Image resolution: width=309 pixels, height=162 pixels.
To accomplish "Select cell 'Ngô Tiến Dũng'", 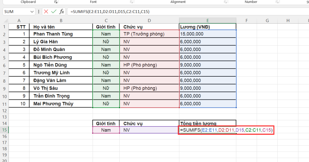I will [x=61, y=65].
